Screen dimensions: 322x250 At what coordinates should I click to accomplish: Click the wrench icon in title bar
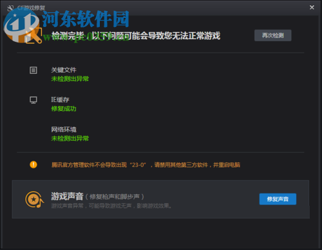pyautogui.click(x=10, y=8)
